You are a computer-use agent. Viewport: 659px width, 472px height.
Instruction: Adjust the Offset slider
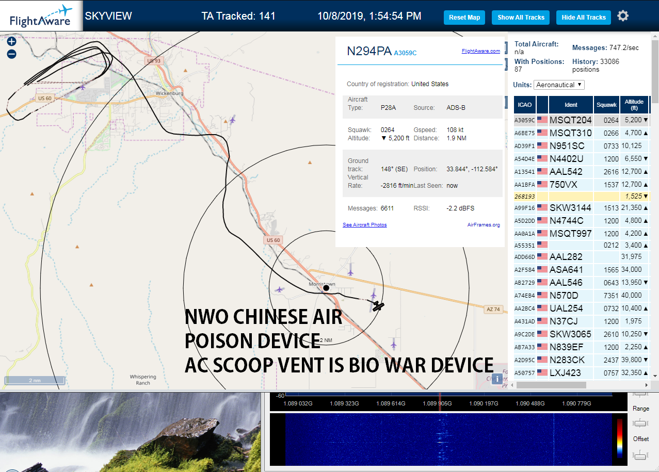(x=640, y=454)
